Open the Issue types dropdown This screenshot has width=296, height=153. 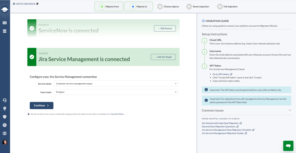point(116,92)
